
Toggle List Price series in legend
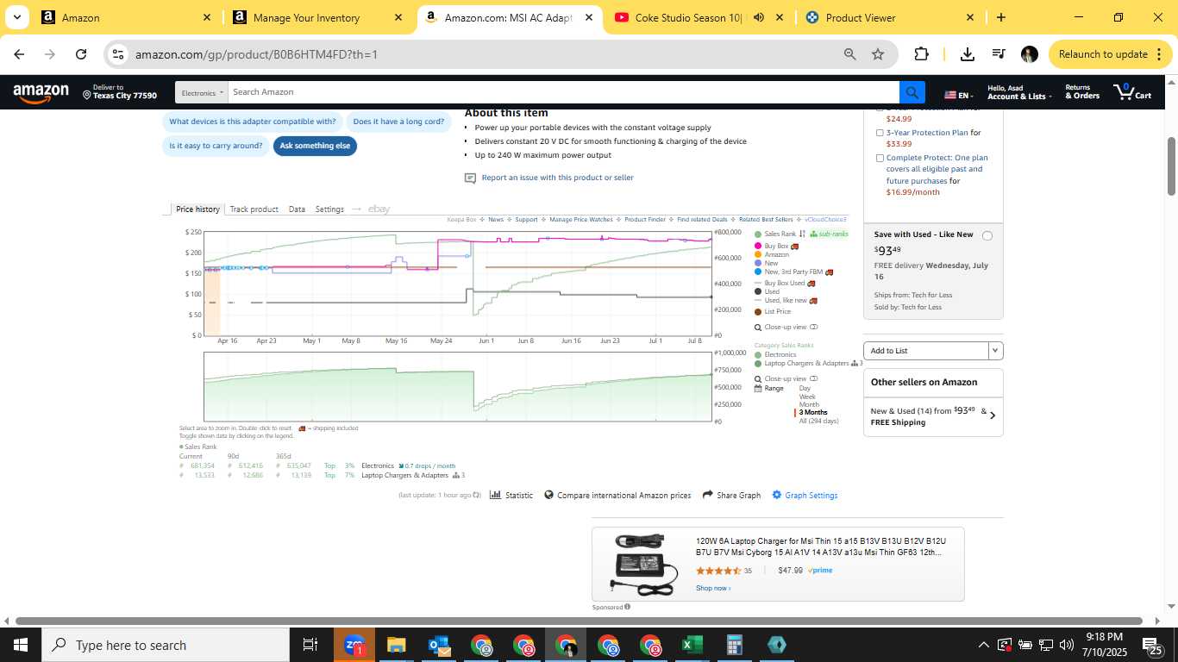click(x=773, y=312)
